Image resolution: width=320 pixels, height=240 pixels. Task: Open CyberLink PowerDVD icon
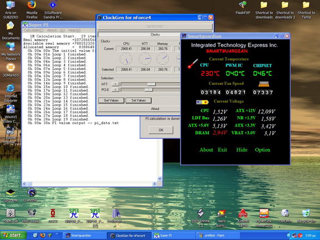point(264,218)
